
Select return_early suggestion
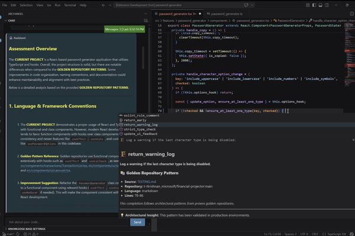[237, 120]
